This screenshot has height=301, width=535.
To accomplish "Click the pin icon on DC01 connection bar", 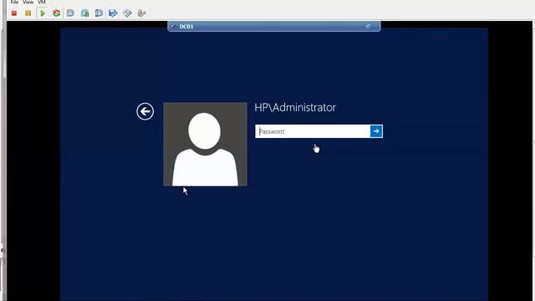I will 173,26.
